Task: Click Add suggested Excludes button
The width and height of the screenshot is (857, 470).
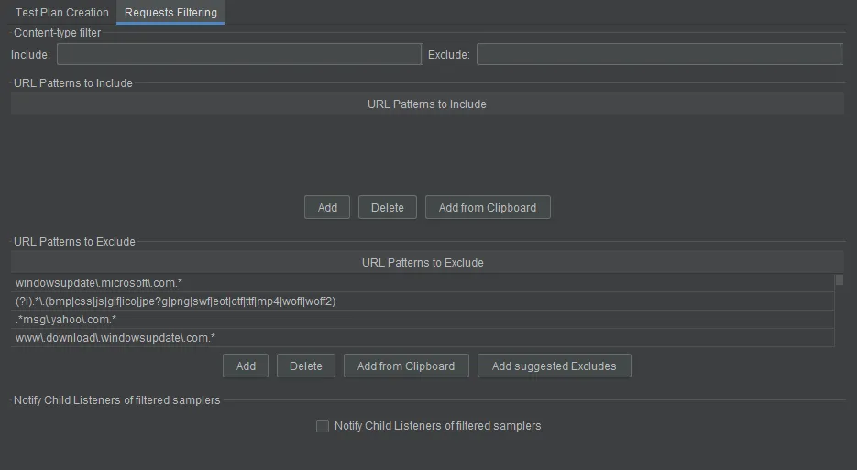Action: point(555,366)
